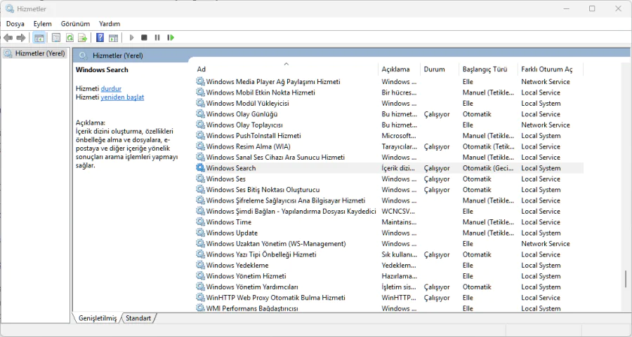Click the Forward arrow toolbar icon
Image resolution: width=632 pixels, height=337 pixels.
21,38
